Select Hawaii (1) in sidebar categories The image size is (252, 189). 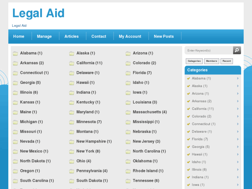tap(200, 154)
